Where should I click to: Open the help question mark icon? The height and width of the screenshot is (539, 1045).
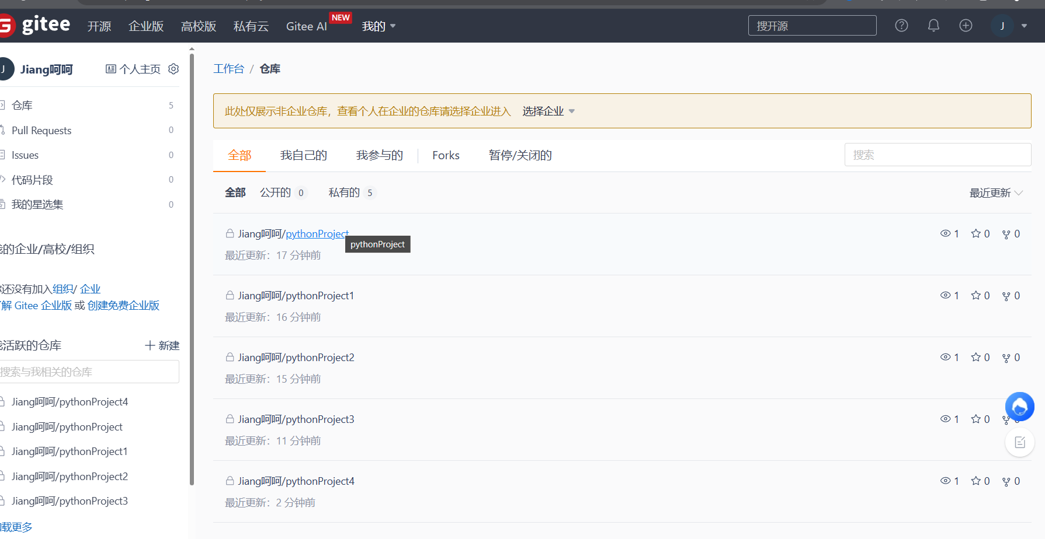pos(901,26)
